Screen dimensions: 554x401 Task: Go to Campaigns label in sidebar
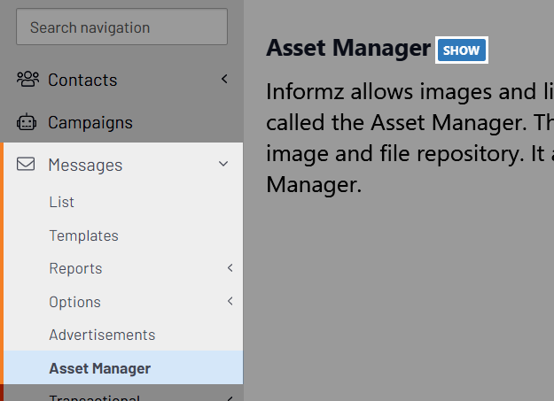90,122
